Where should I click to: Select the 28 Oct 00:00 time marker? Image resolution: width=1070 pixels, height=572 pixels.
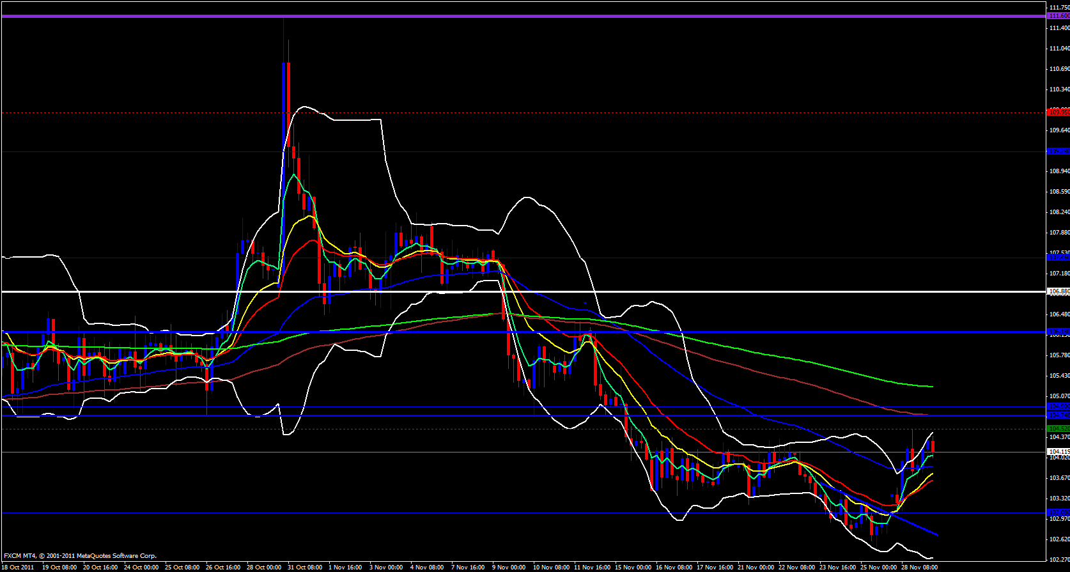(x=264, y=568)
